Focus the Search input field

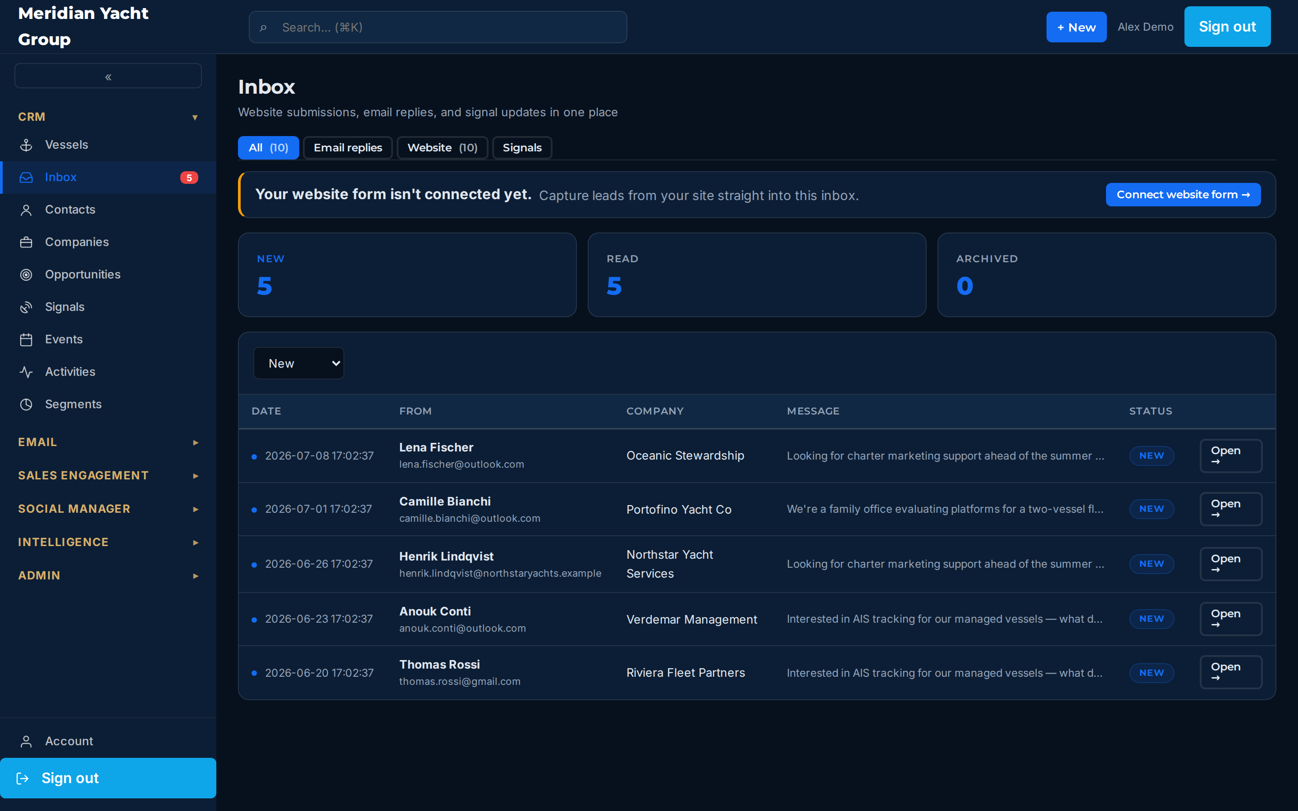click(438, 27)
